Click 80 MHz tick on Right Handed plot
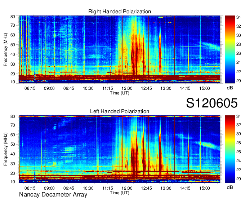The image size is (245, 199). pos(13,17)
